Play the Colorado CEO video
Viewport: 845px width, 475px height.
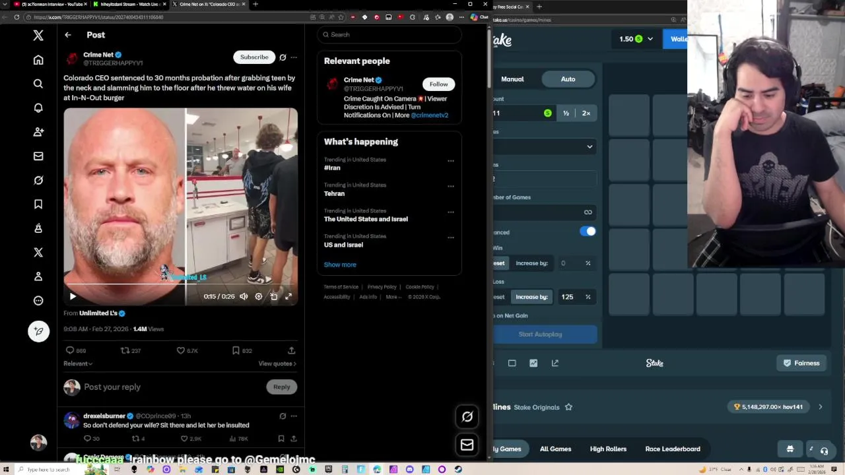pos(73,296)
